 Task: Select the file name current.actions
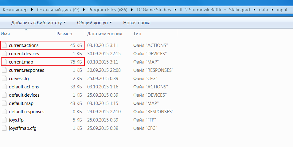24,45
